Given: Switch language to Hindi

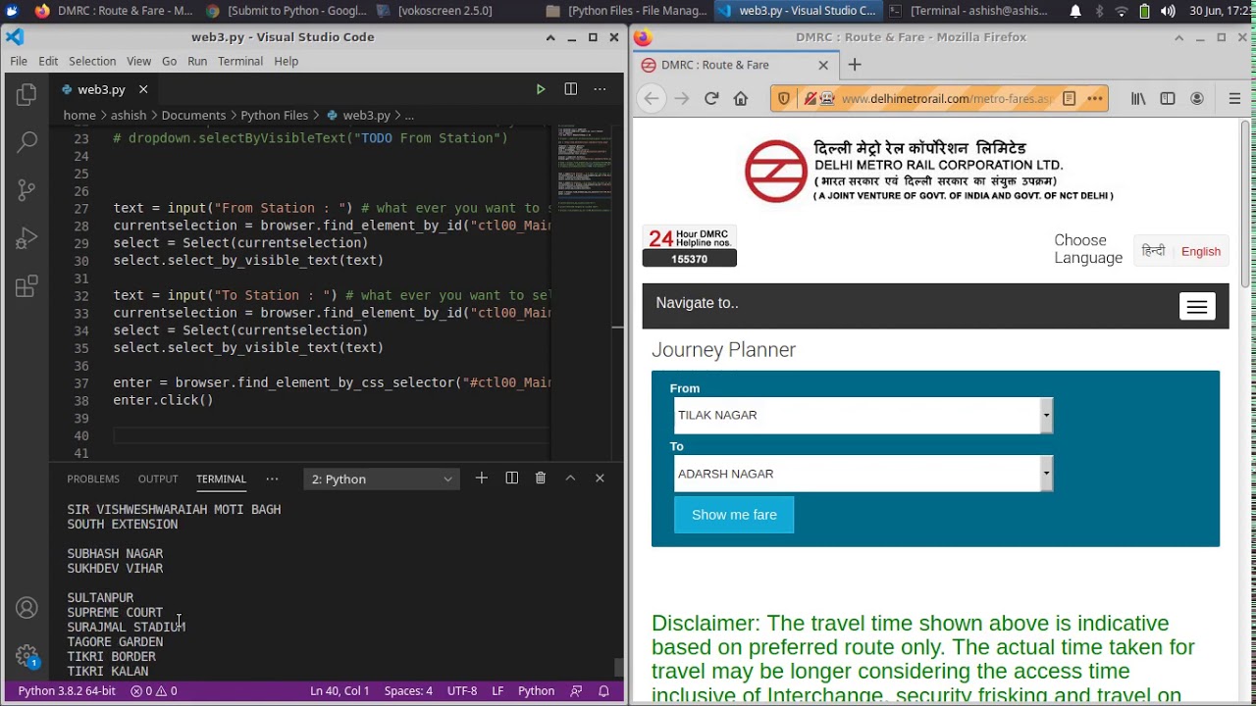Looking at the screenshot, I should pyautogui.click(x=1154, y=251).
